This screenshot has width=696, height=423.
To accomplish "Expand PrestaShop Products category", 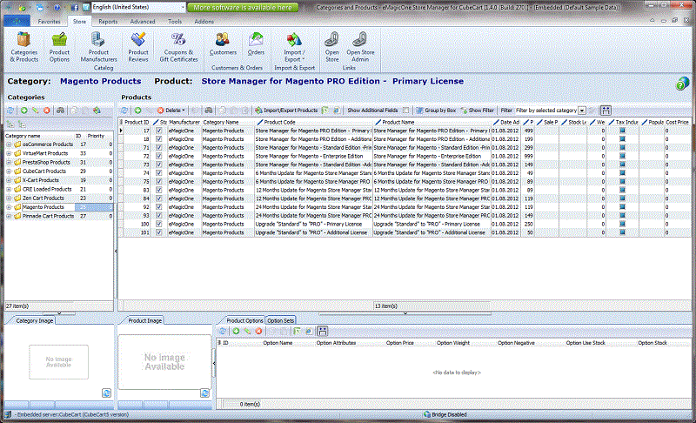I will (x=9, y=163).
